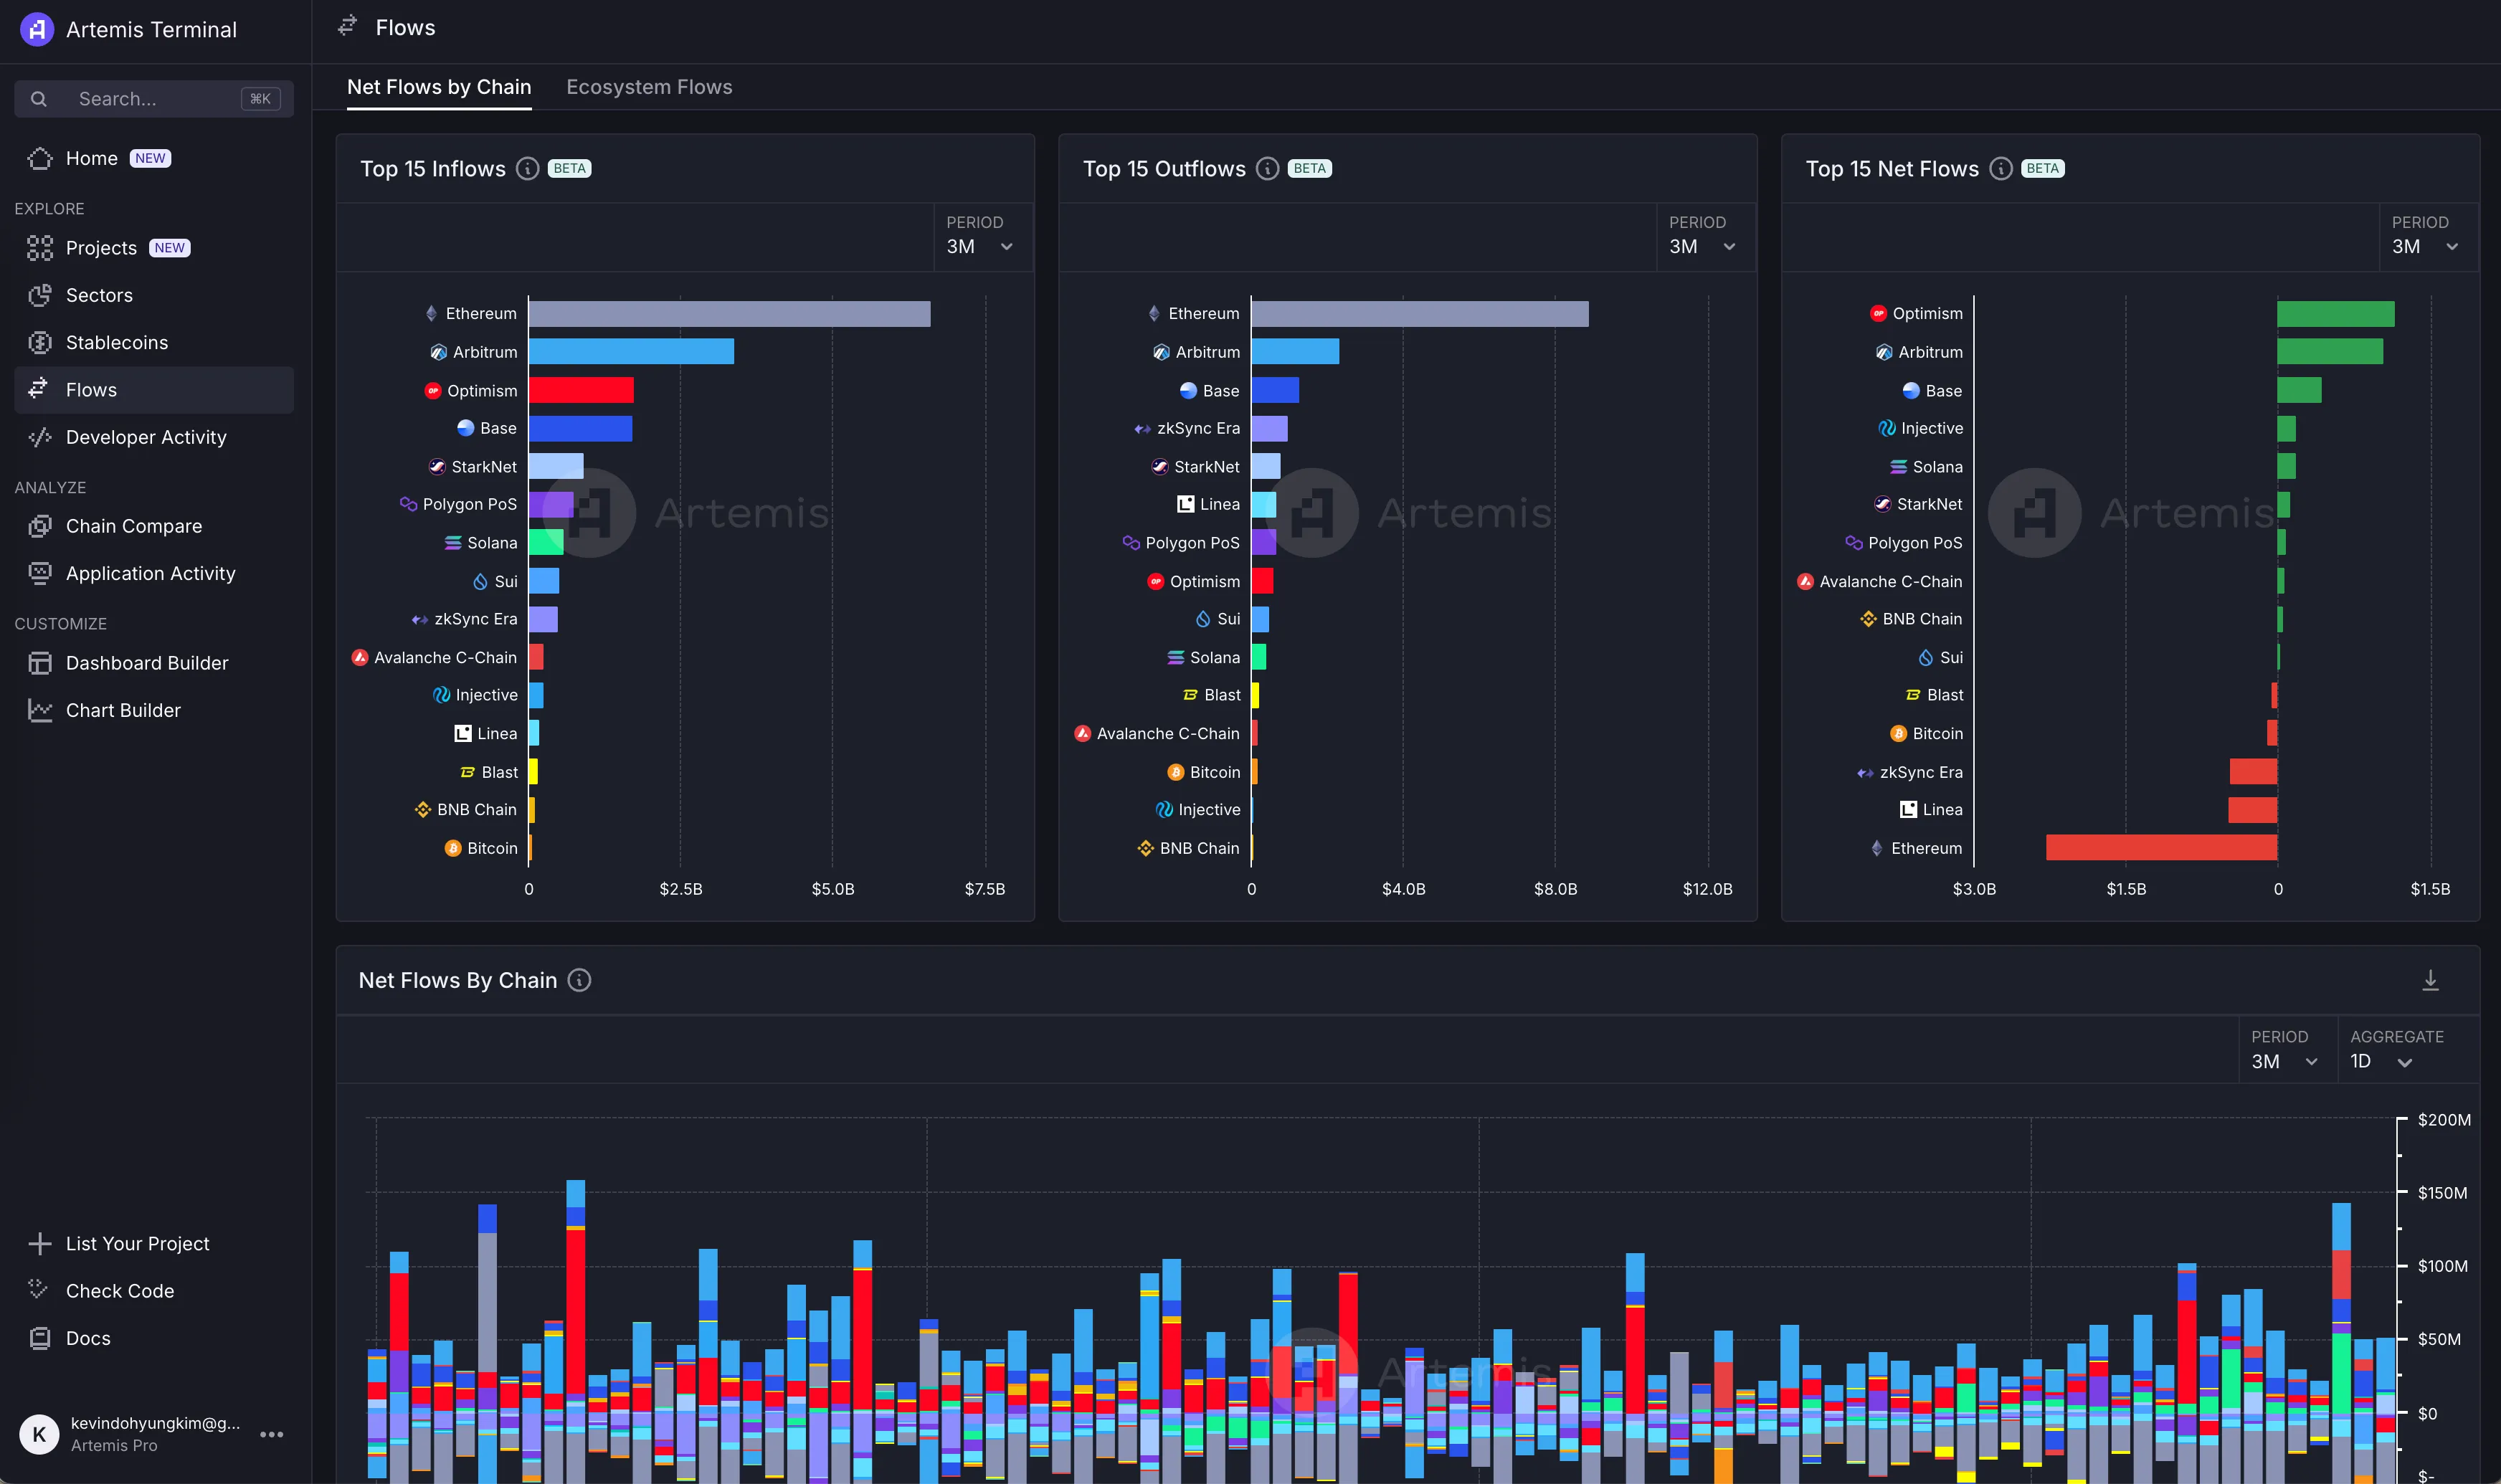Download the Net Flows By Chain chart
Image resolution: width=2501 pixels, height=1484 pixels.
2430,980
